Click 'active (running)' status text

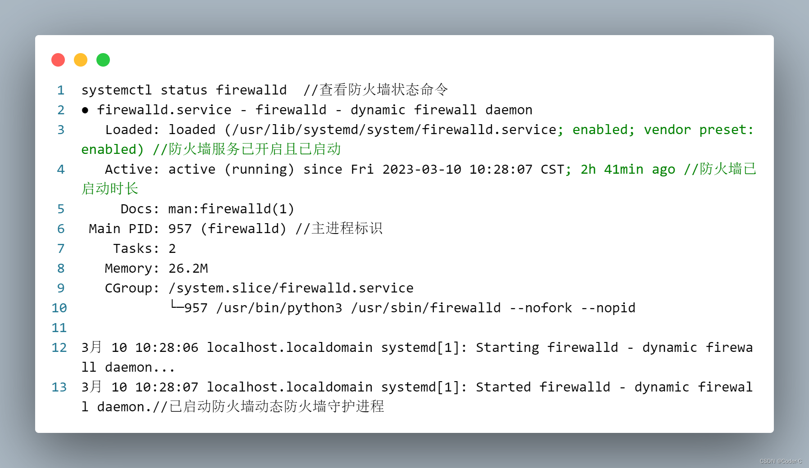pos(231,170)
